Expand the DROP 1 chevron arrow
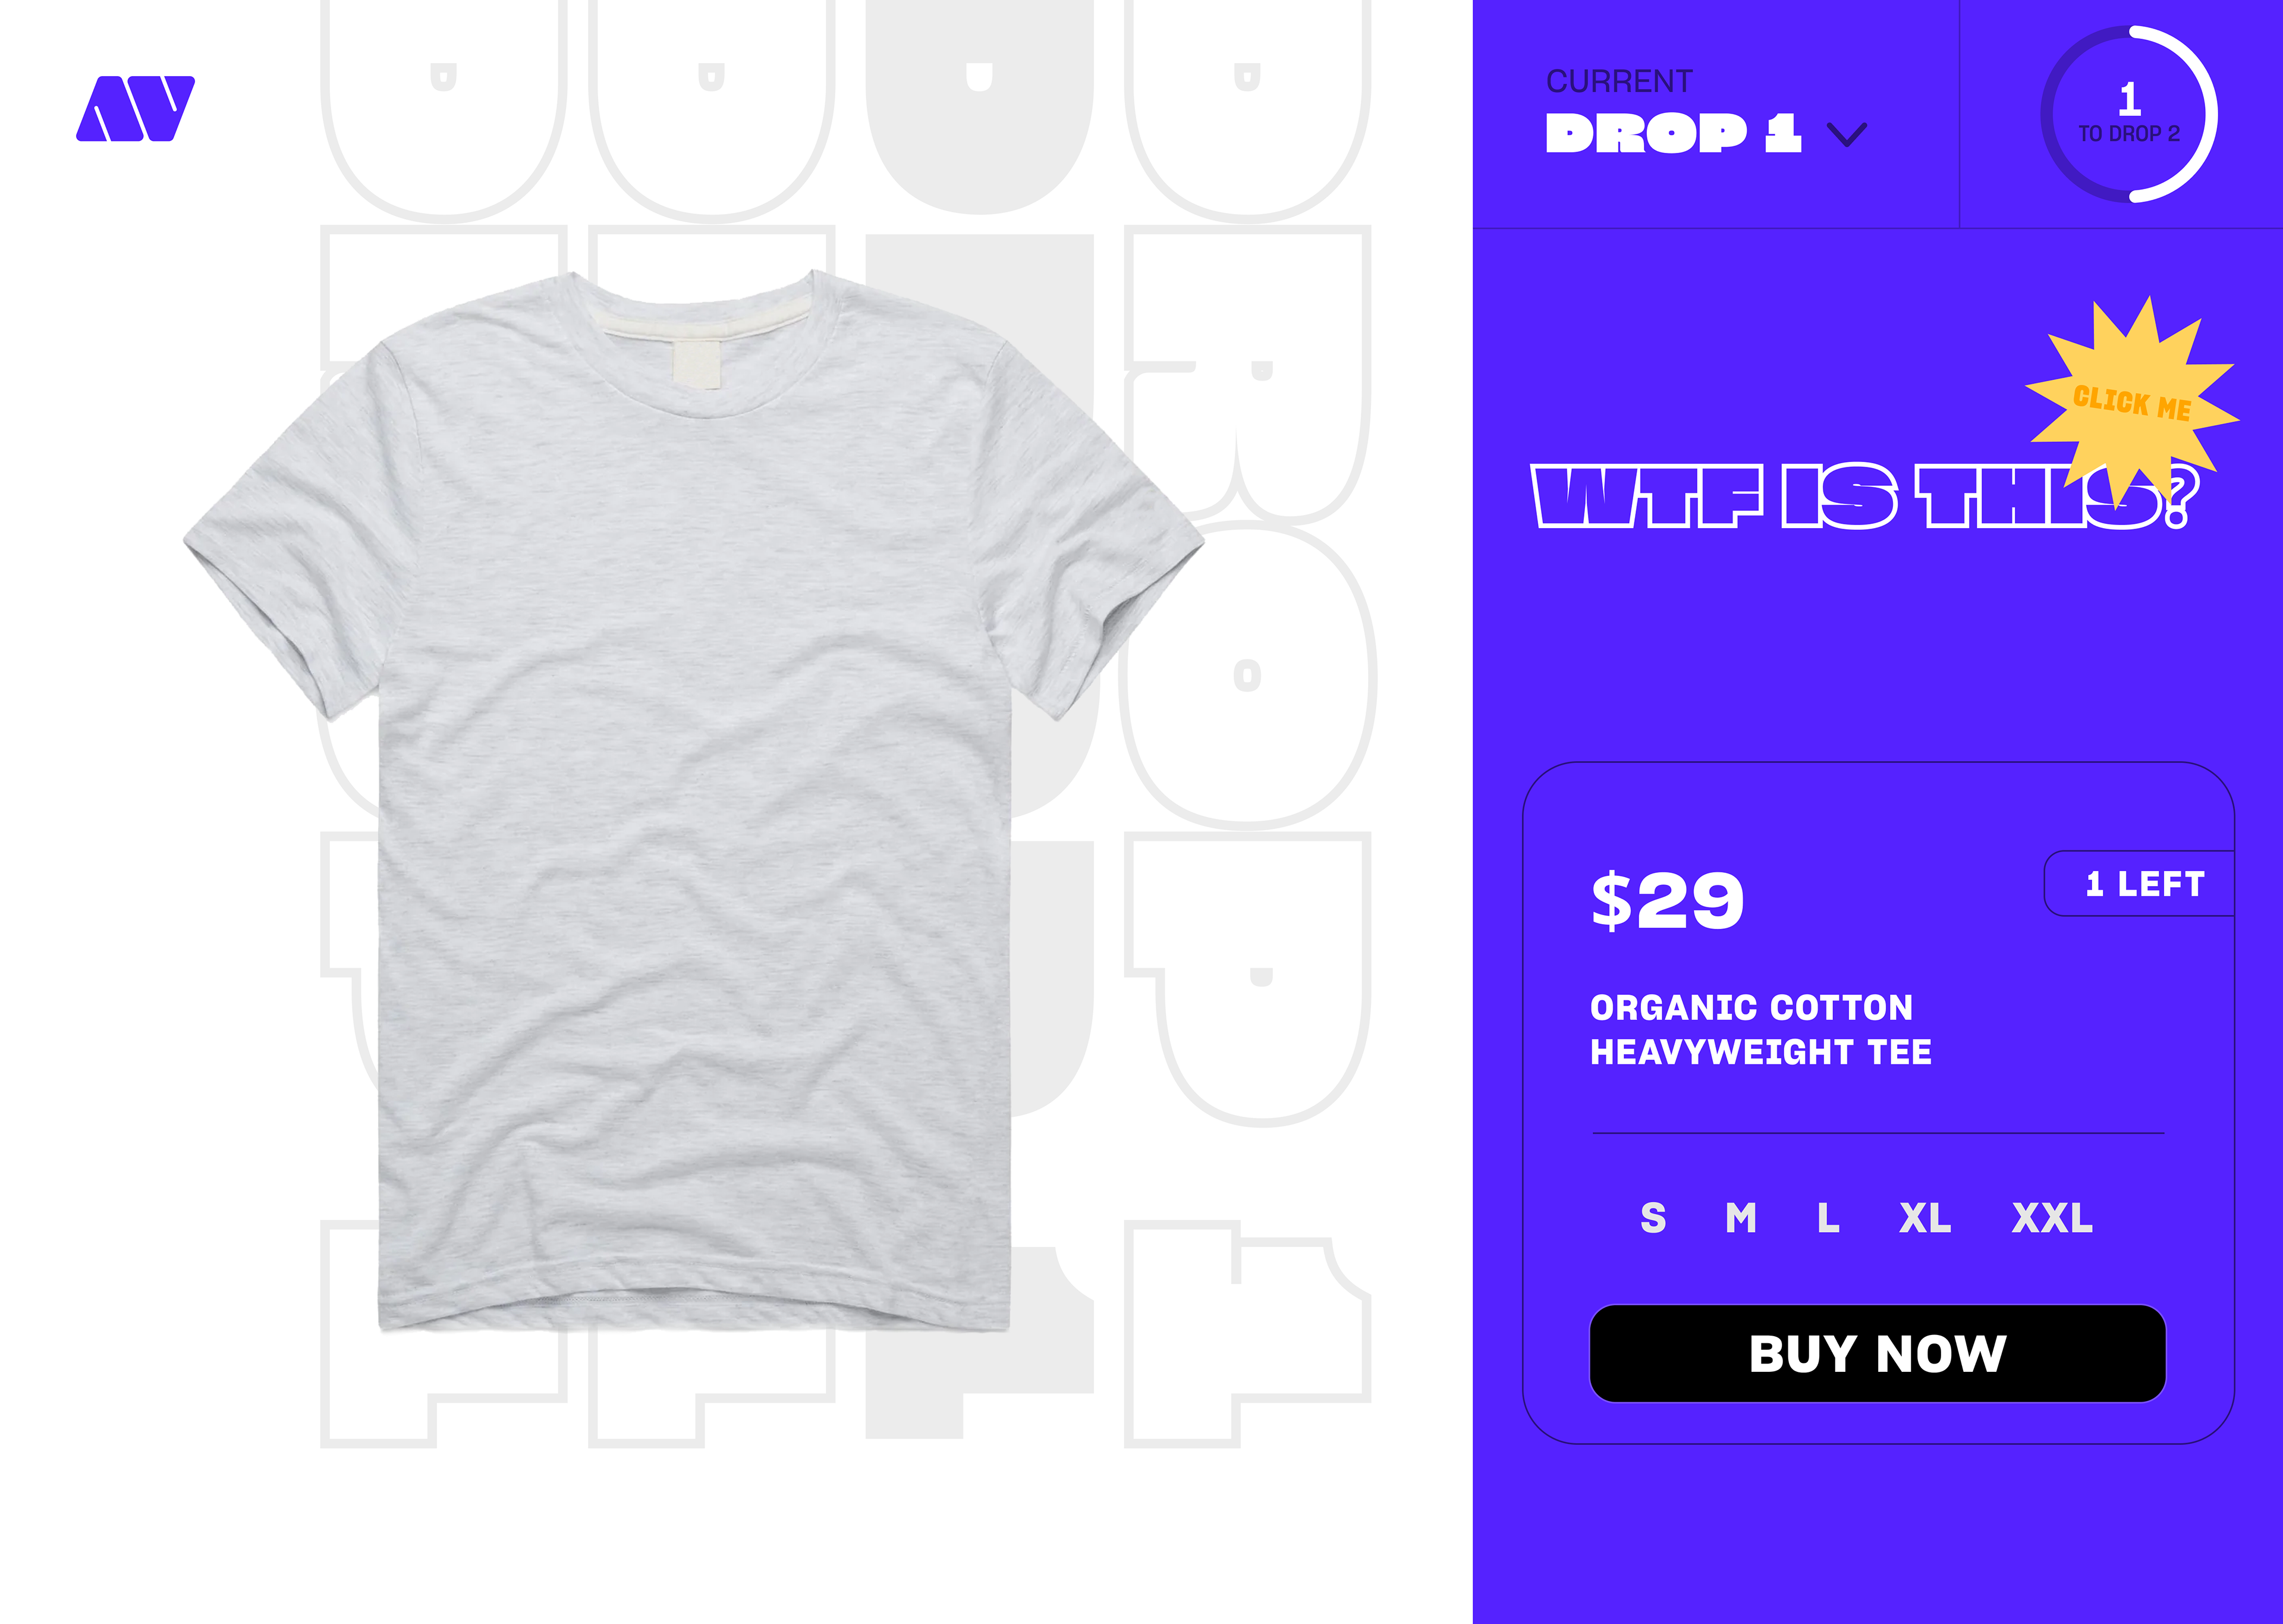 point(1846,134)
